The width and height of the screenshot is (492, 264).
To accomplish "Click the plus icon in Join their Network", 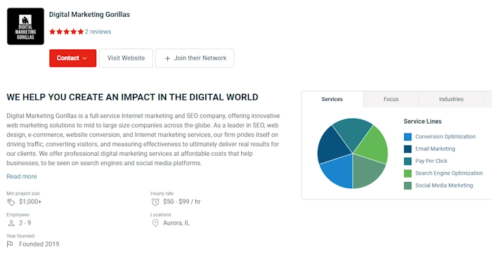I will pyautogui.click(x=167, y=58).
